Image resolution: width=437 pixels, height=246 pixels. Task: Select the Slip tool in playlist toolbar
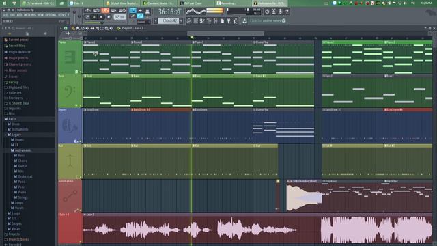[92, 28]
